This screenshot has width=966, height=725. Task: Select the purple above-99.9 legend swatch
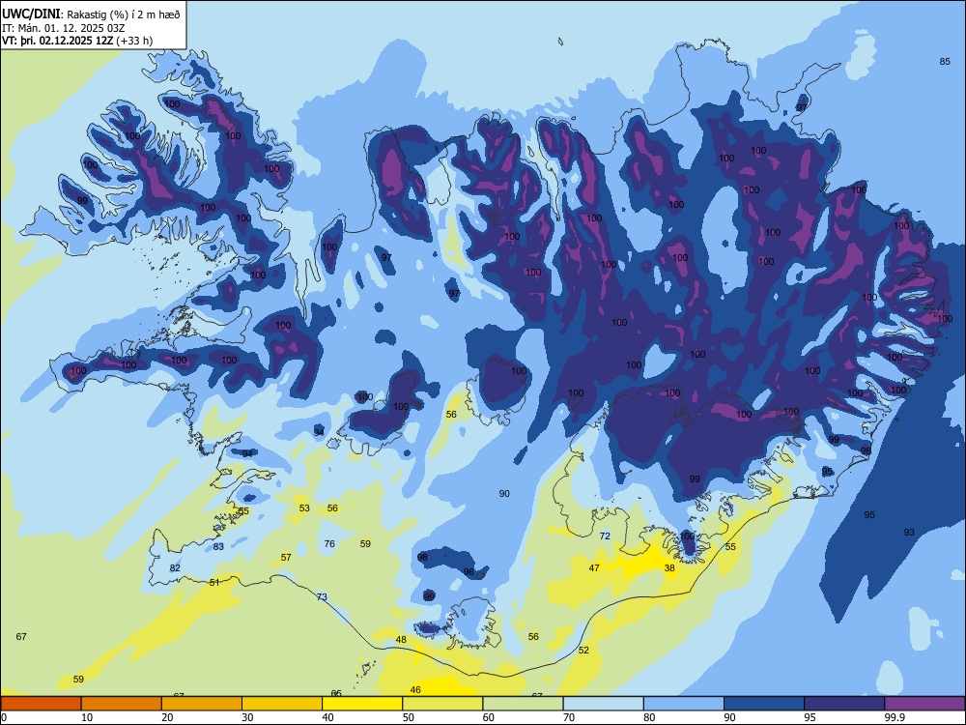(924, 704)
